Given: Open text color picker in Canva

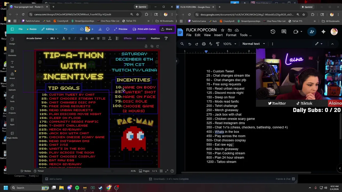Looking at the screenshot, I should coord(64,38).
